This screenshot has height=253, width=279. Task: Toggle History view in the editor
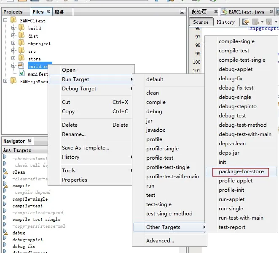(x=226, y=22)
